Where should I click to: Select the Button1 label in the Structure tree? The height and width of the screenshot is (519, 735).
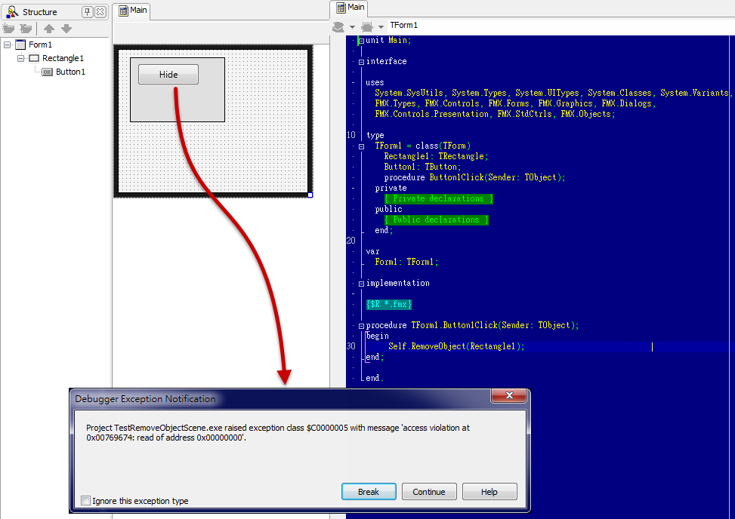click(70, 72)
